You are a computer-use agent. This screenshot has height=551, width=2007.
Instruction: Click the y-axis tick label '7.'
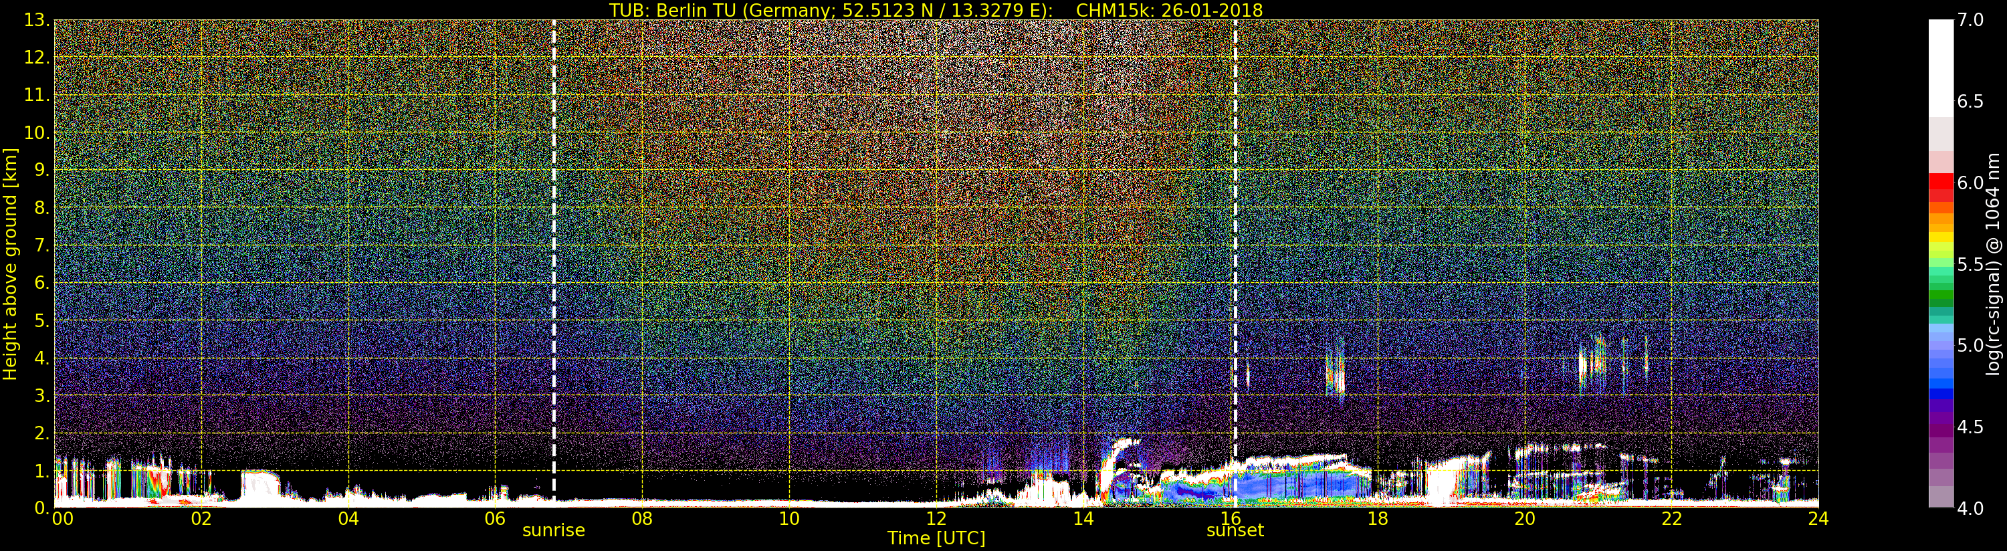coord(42,245)
